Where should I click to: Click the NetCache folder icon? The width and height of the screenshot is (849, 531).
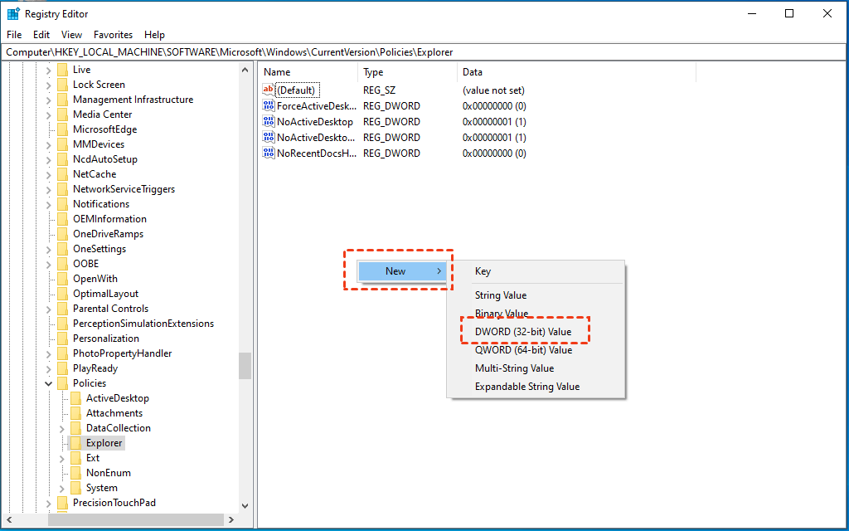click(x=63, y=174)
